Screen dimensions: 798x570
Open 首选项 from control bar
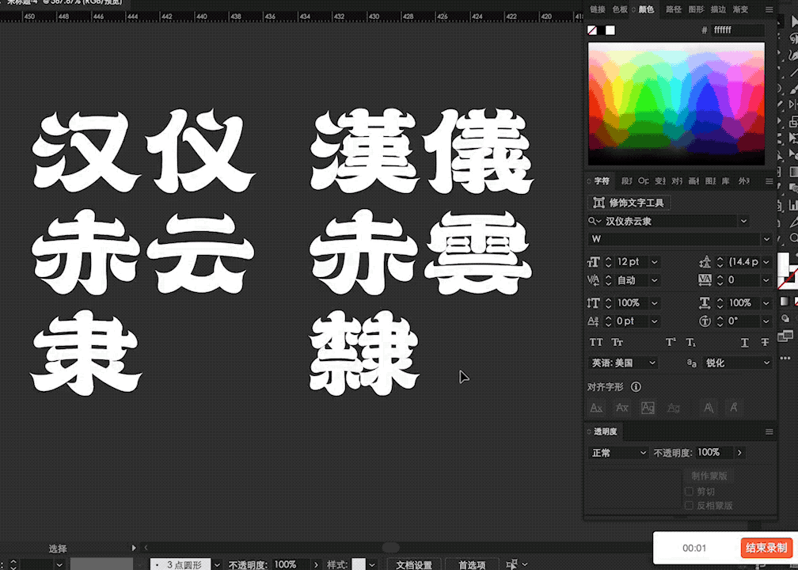coord(472,564)
